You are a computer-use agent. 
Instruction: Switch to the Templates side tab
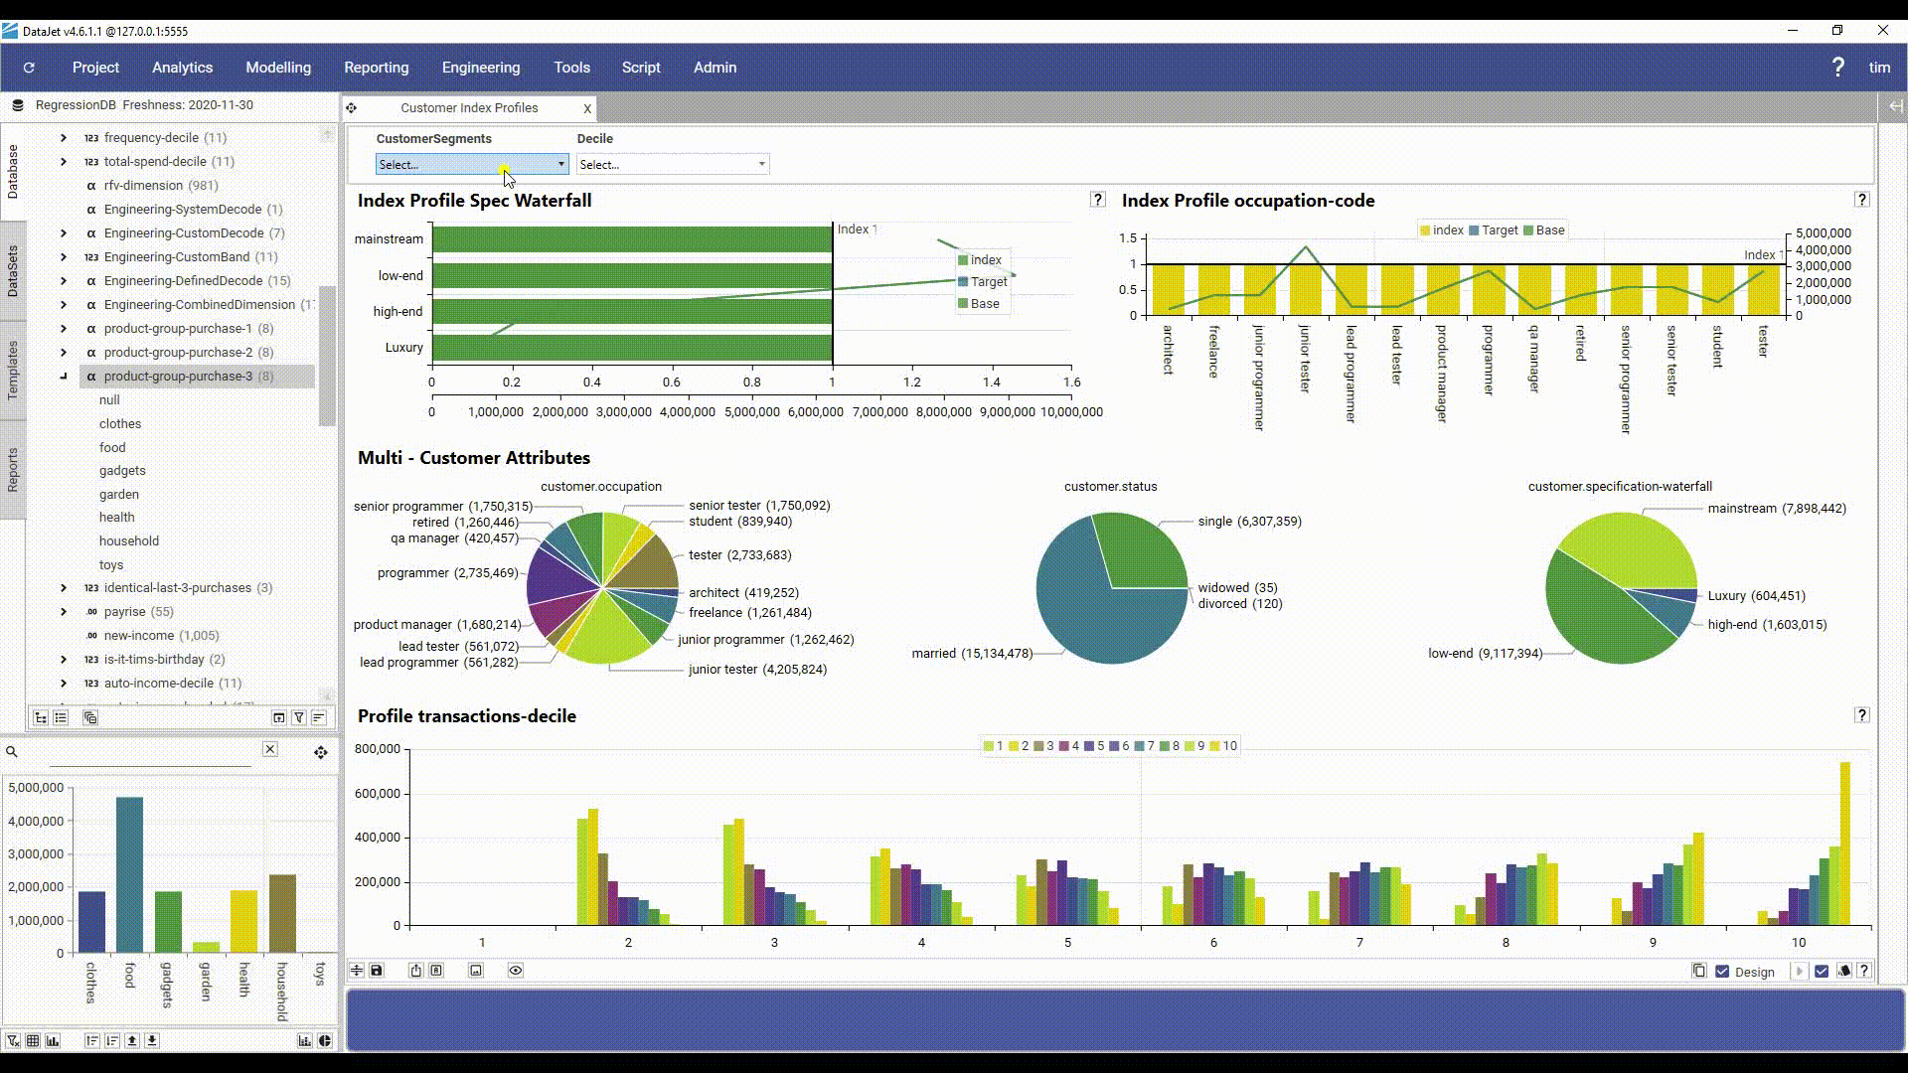click(13, 370)
